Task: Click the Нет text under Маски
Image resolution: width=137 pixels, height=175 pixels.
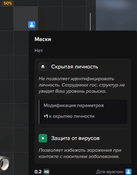Action: pyautogui.click(x=39, y=51)
